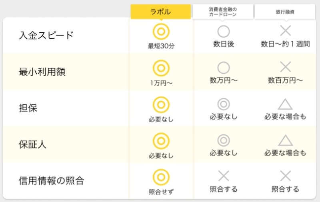Click the gray double circle in the 保証人 row
The image size is (320, 202).
coord(224,141)
